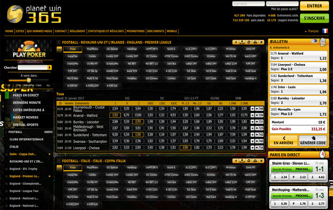
Task: Expand dropdown arrow for Burnley - Leicester row
Action: 252,122
